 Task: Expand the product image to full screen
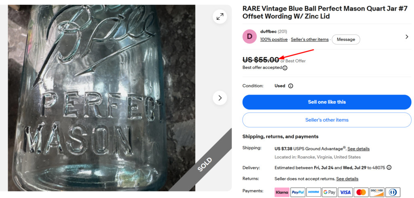(x=220, y=17)
